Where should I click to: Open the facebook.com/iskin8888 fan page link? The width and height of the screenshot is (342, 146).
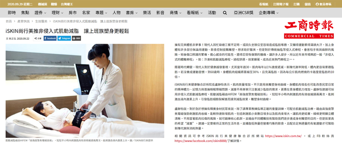coord(201,141)
